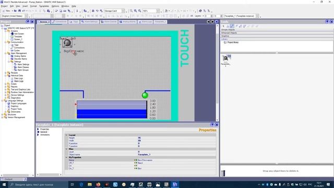Select General category in property panel
This screenshot has width=334, height=188.
click(44, 132)
